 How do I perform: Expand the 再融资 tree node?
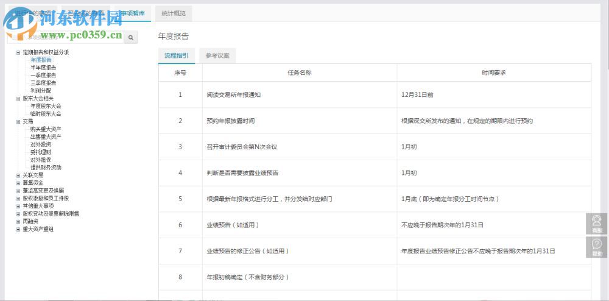(18, 221)
